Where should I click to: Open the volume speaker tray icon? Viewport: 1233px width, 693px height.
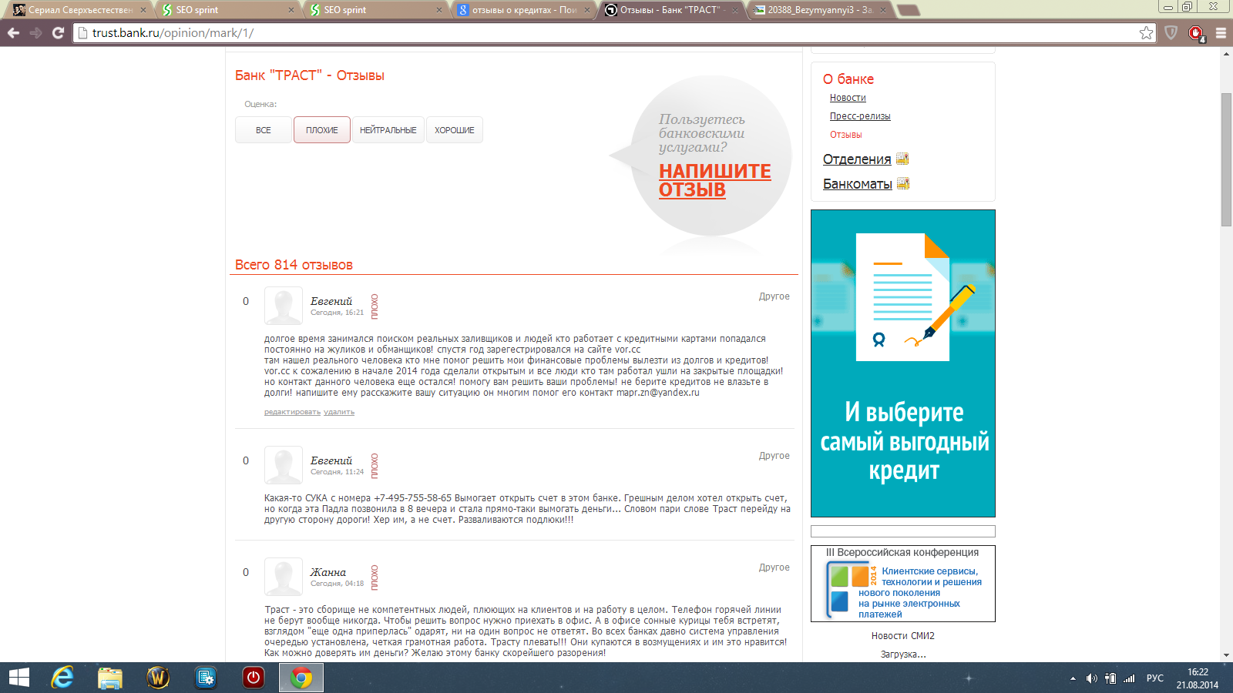point(1091,678)
